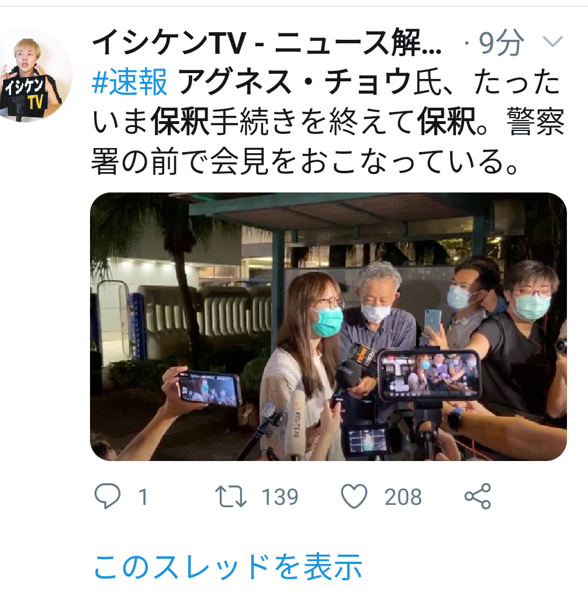
Task: Open the イシケンTV account name
Action: [267, 42]
